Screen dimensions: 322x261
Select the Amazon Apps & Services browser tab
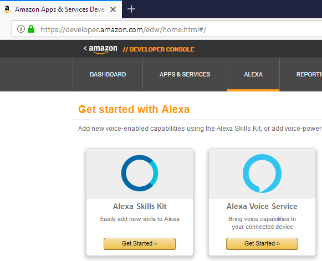(x=61, y=9)
